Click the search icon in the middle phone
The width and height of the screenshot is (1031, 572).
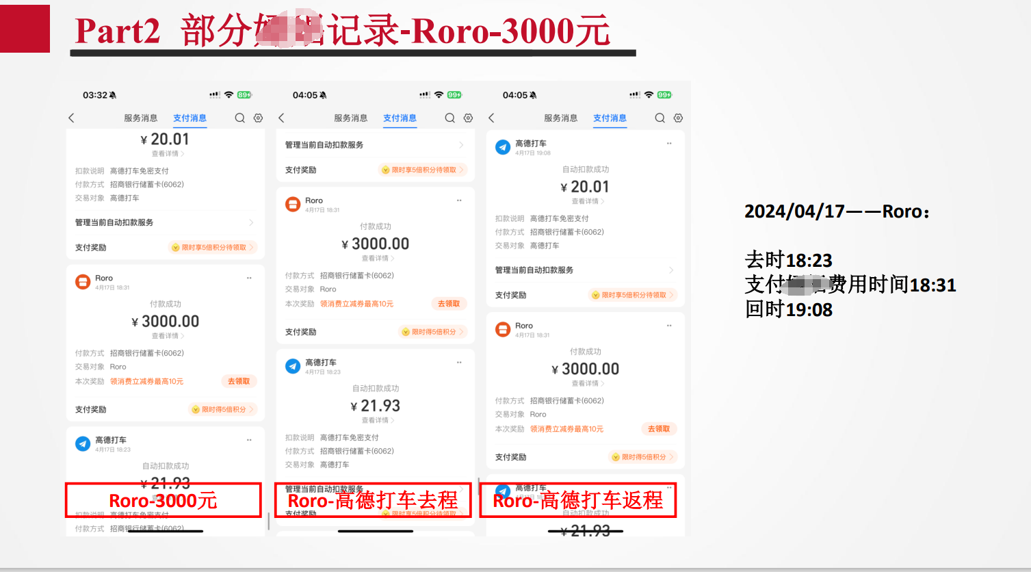click(449, 118)
